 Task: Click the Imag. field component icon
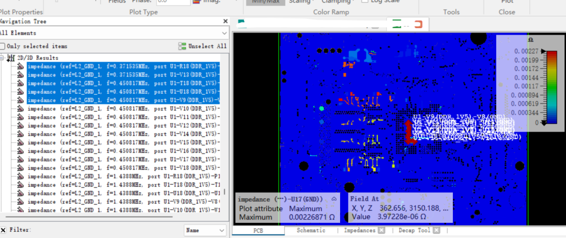coord(196,2)
